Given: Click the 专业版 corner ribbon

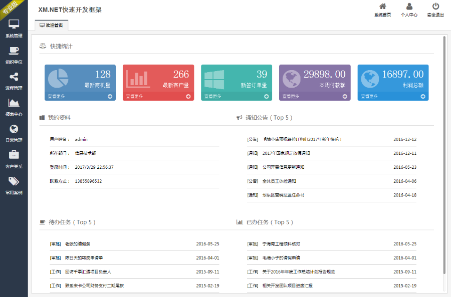Looking at the screenshot, I should (x=9, y=8).
